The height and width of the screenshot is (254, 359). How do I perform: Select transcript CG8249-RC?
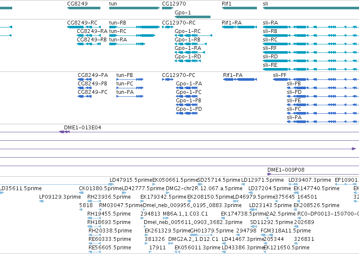84,27
